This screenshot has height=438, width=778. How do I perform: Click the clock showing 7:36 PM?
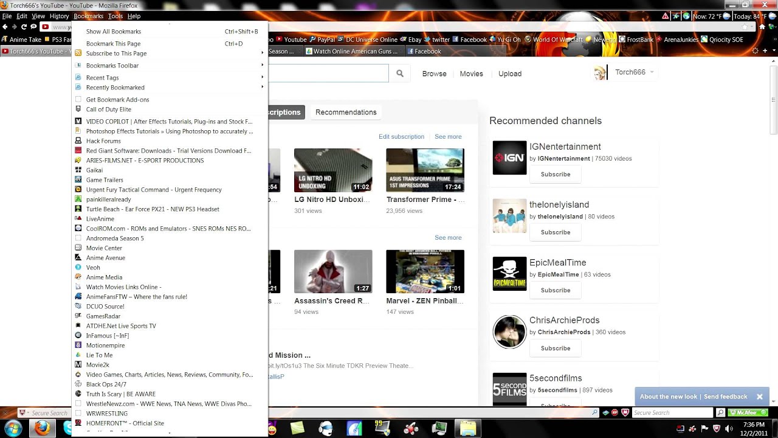tap(754, 425)
